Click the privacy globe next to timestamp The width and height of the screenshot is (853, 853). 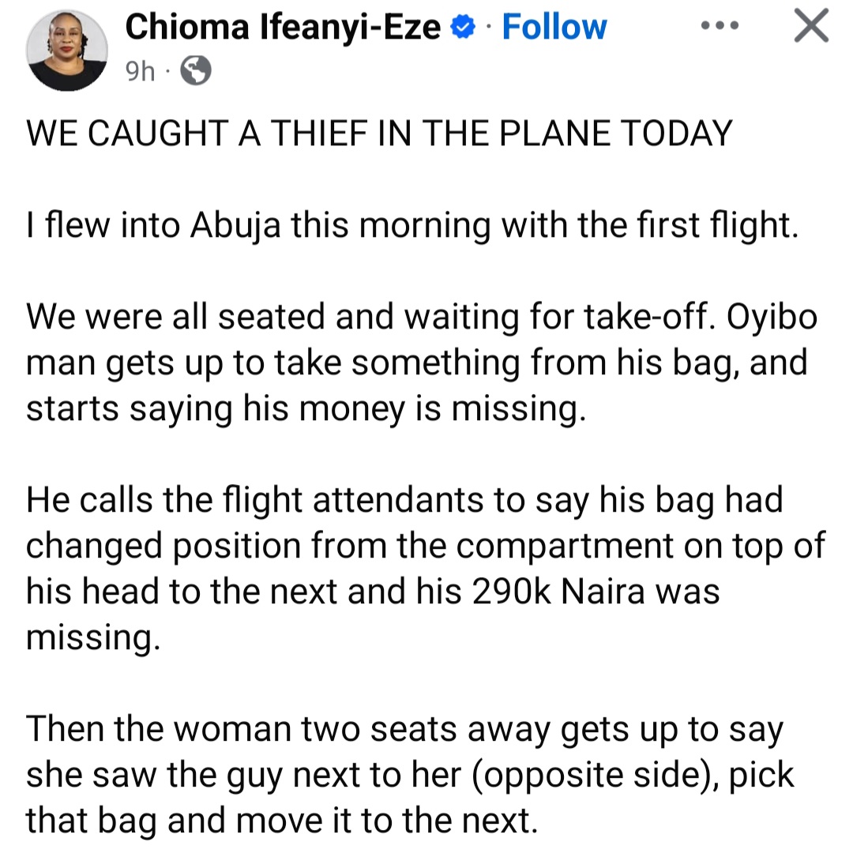pos(194,70)
